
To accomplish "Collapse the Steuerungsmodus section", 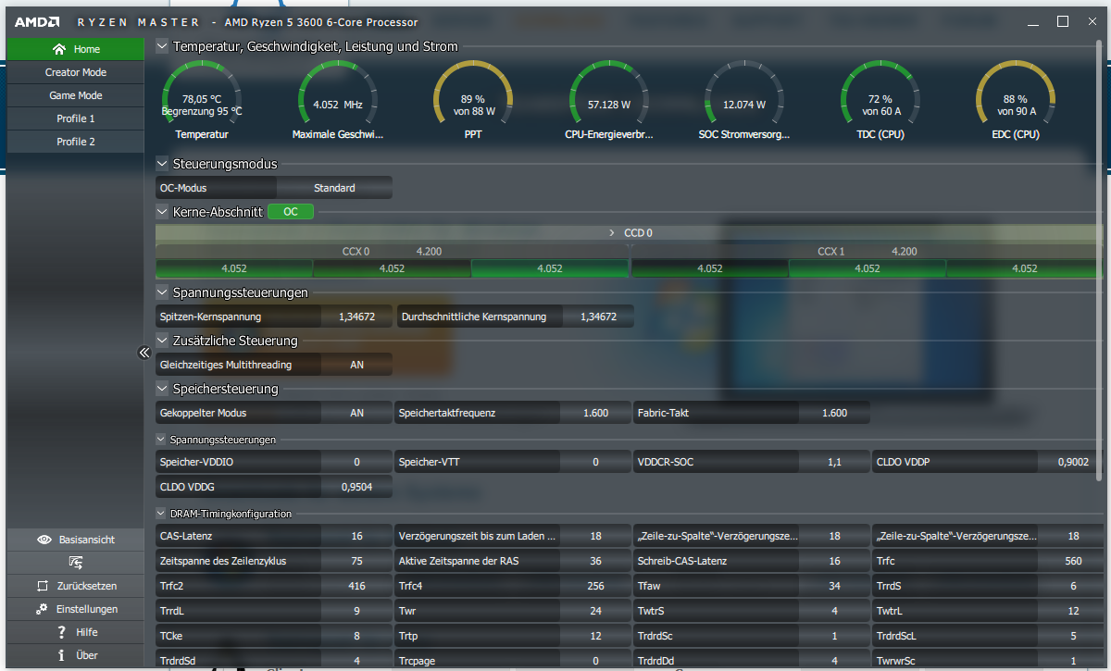I will tap(162, 164).
